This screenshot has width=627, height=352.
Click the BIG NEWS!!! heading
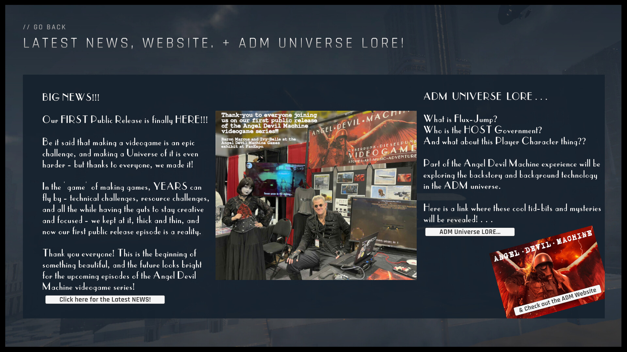click(71, 97)
